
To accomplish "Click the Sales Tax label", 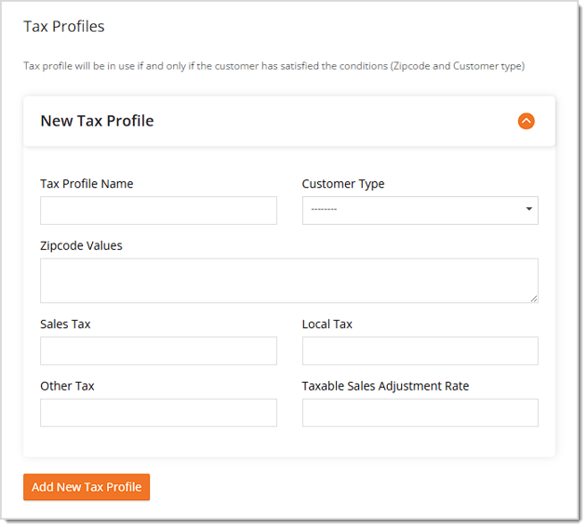I will 65,324.
